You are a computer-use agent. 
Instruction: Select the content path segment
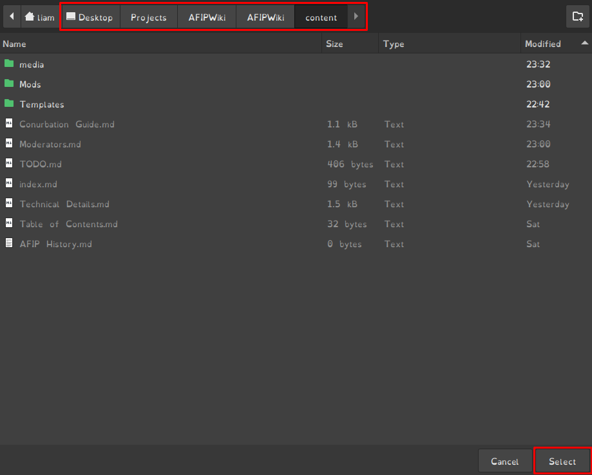[321, 17]
